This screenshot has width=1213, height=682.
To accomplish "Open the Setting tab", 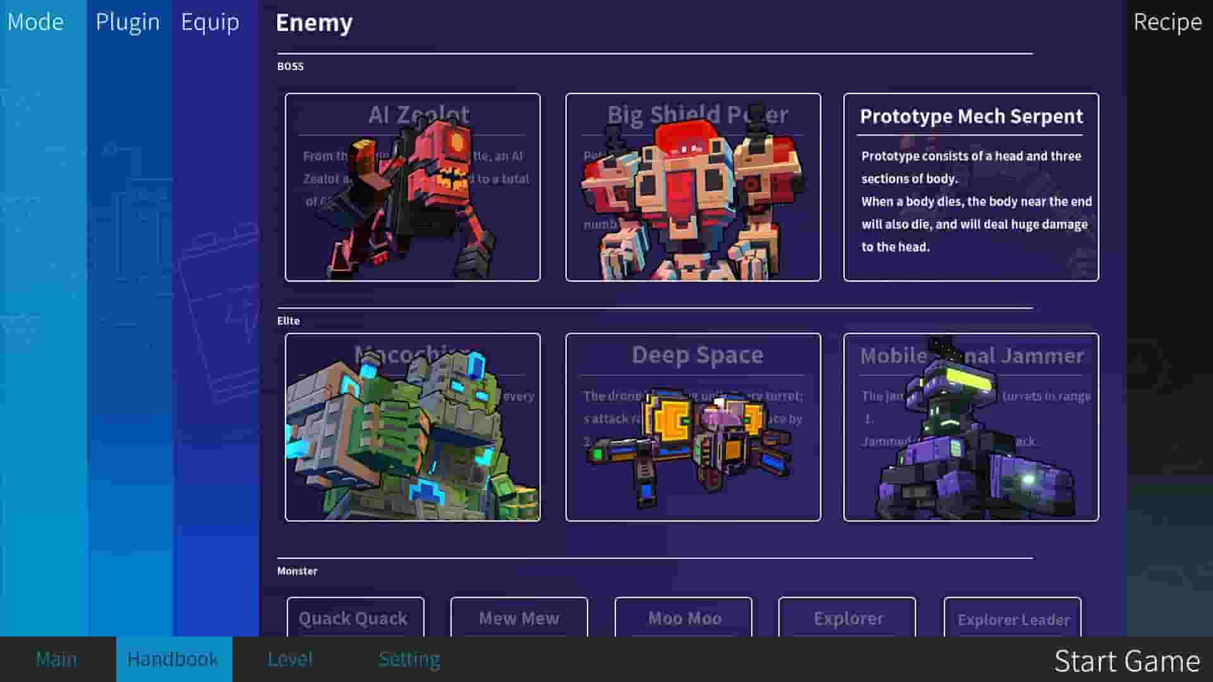I will [x=409, y=659].
